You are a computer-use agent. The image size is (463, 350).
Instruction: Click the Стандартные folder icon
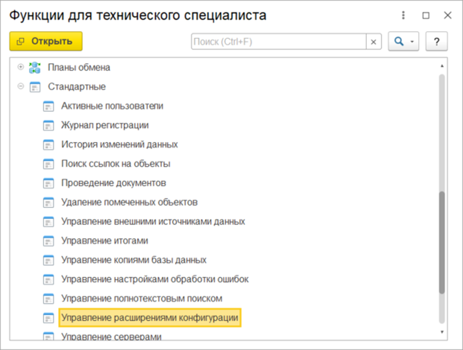(x=35, y=87)
